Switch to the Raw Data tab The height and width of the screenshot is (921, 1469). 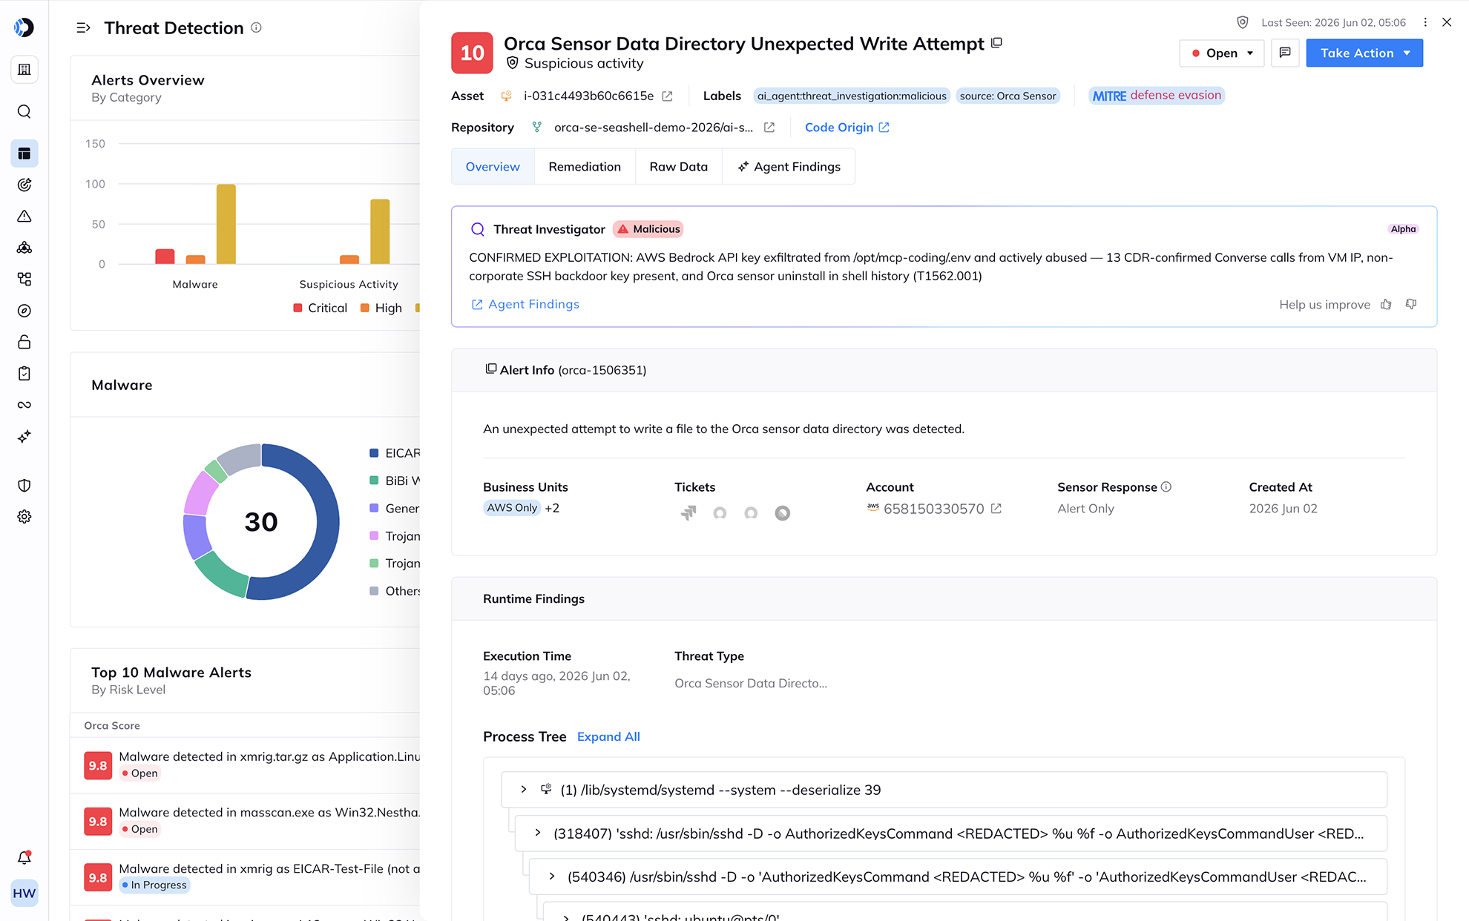point(678,167)
